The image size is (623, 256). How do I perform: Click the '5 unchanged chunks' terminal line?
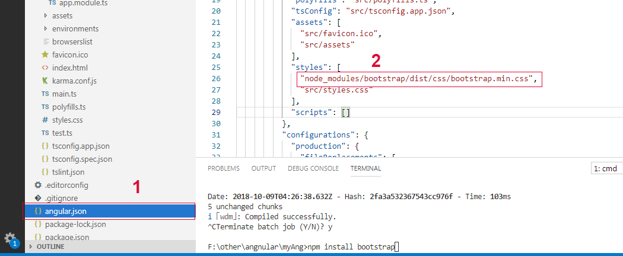(245, 206)
